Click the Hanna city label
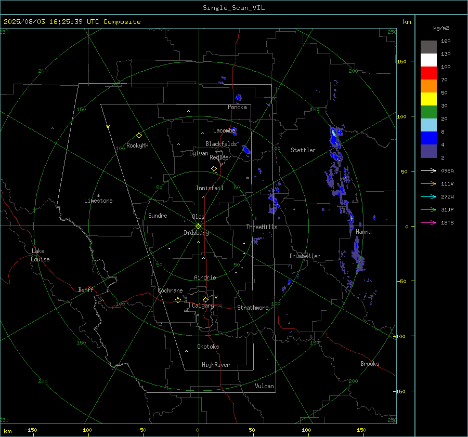 (363, 232)
